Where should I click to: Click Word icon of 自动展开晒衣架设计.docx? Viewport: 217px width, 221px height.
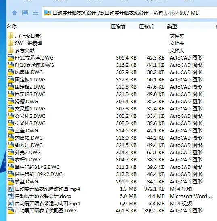pyautogui.click(x=11, y=196)
